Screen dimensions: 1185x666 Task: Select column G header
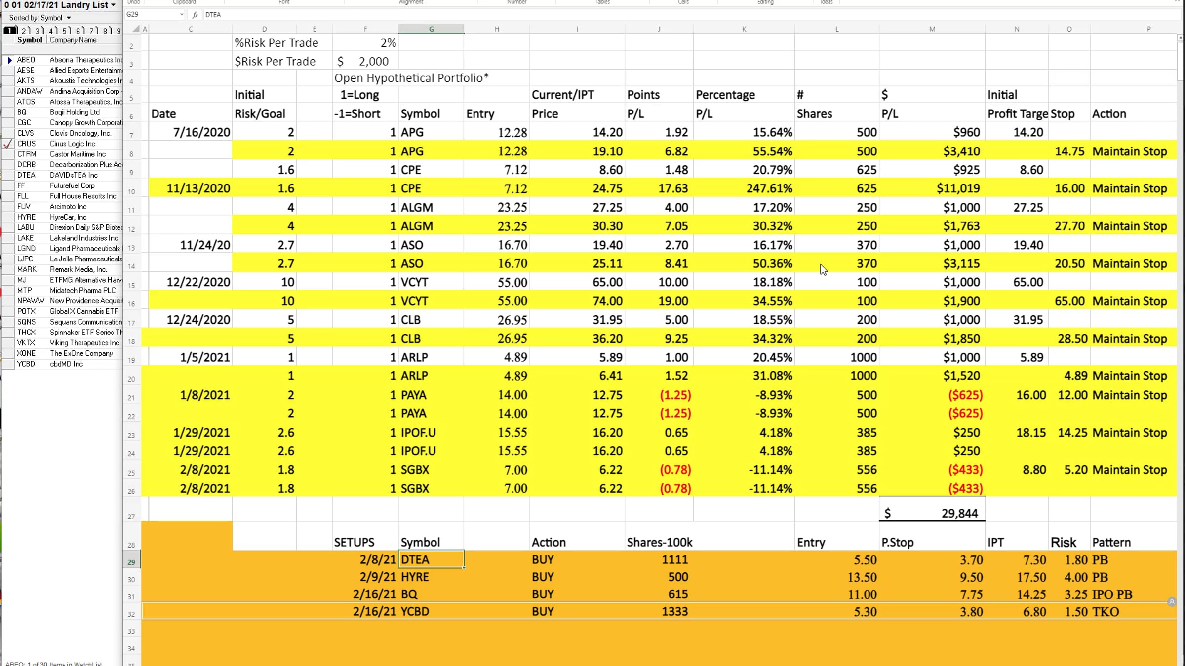pos(431,29)
